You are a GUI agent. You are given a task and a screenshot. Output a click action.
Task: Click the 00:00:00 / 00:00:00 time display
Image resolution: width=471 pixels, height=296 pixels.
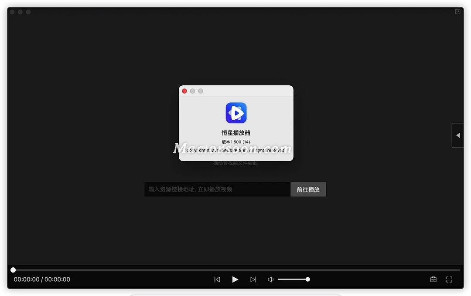point(42,279)
